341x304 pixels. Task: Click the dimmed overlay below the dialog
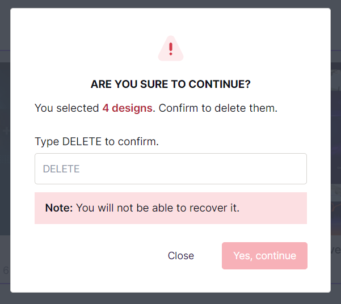(x=171, y=298)
